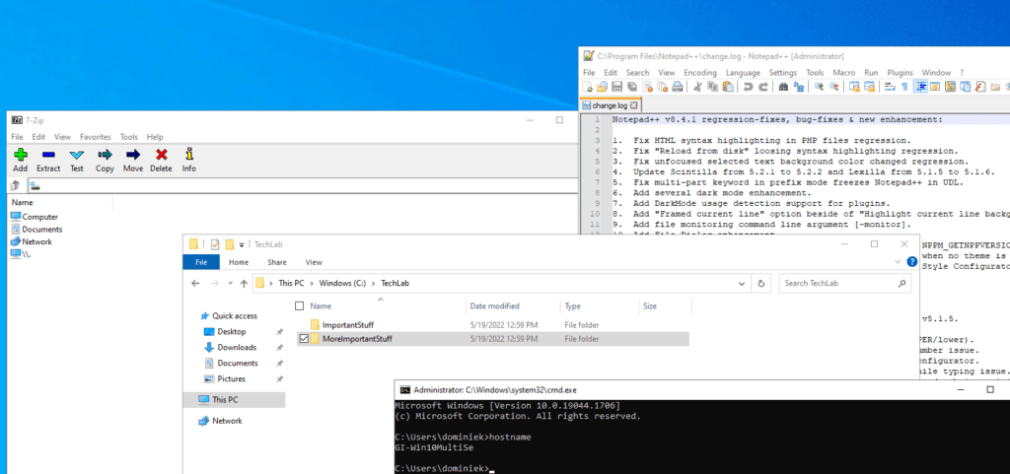Go up one folder in 7-Zip
The height and width of the screenshot is (474, 1010).
[x=16, y=185]
